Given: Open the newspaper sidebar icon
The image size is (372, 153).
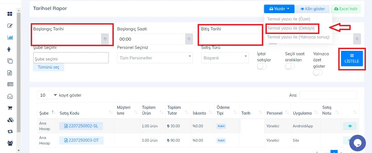Looking at the screenshot, I should (10, 85).
